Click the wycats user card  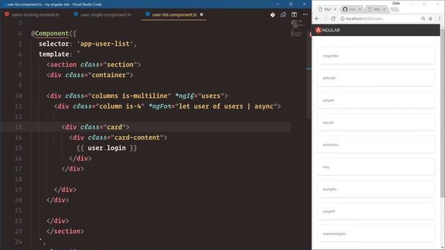[x=375, y=122]
